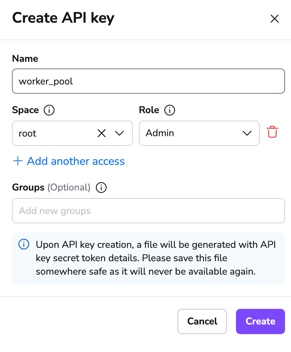This screenshot has height=352, width=291.
Task: Click the Create button
Action: click(260, 321)
